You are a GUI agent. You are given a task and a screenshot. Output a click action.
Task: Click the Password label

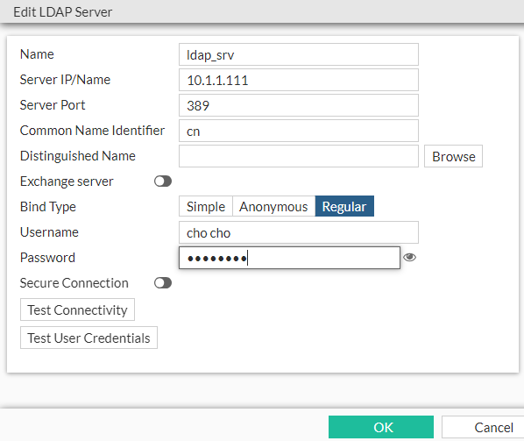tap(47, 258)
